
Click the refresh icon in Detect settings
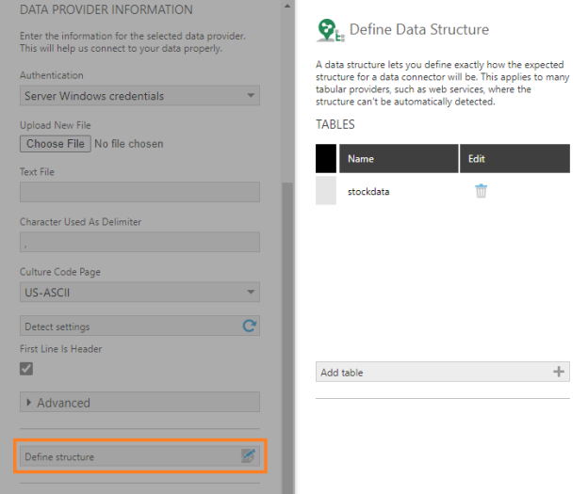pyautogui.click(x=249, y=327)
